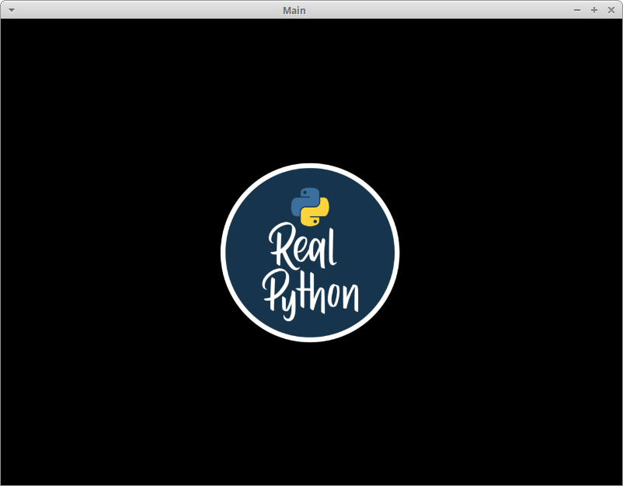Click the 'Main' title bar text
Viewport: 623px width, 486px height.
pyautogui.click(x=294, y=10)
